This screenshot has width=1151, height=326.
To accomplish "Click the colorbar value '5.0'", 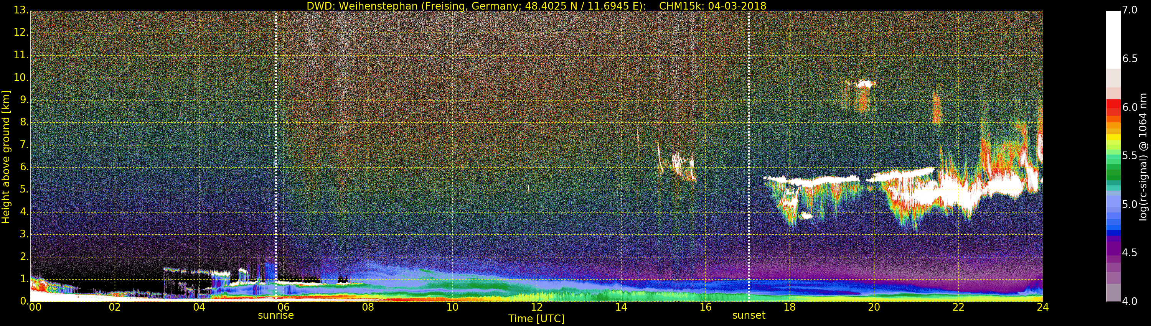I will pyautogui.click(x=1130, y=204).
